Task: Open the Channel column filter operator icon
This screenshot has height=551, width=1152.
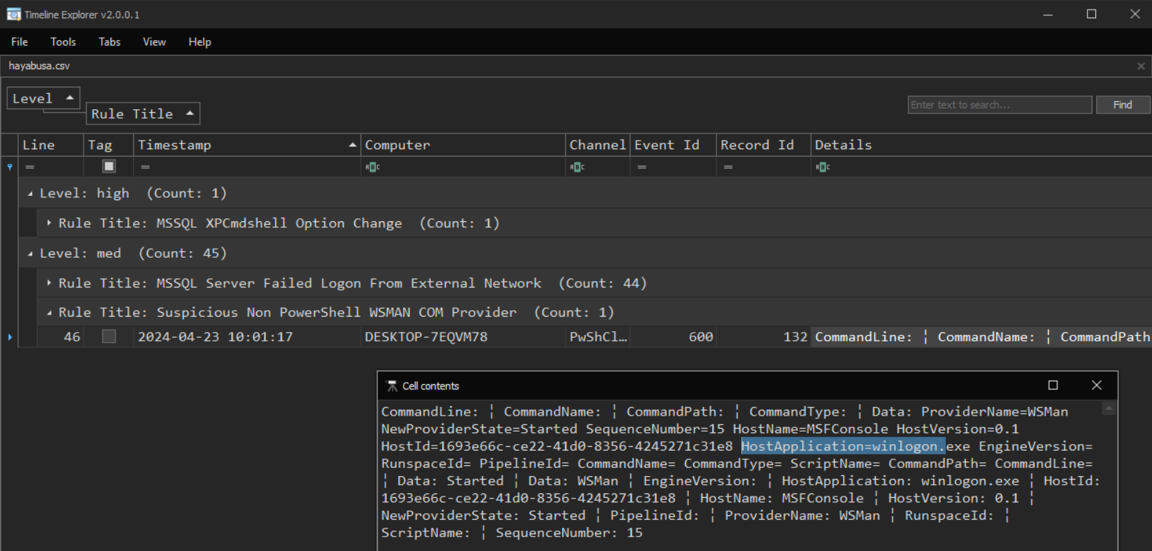Action: tap(577, 167)
